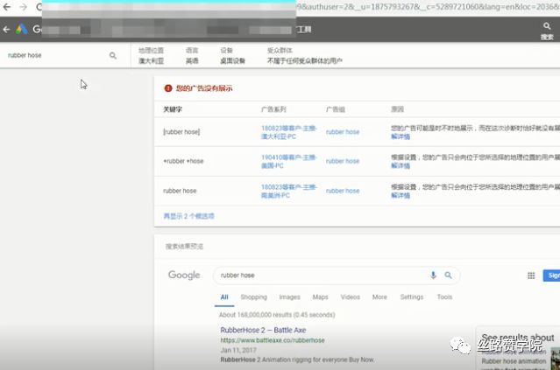Click the browser back arrow
The height and width of the screenshot is (370, 560).
pyautogui.click(x=7, y=7)
